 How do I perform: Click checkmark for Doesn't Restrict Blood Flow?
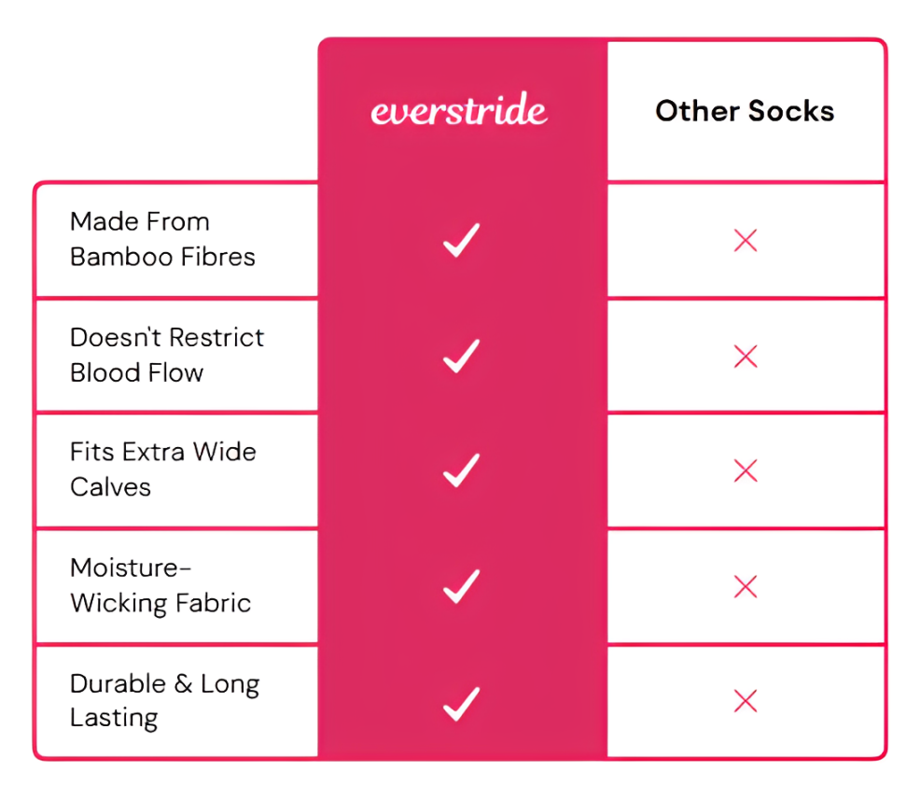[461, 356]
